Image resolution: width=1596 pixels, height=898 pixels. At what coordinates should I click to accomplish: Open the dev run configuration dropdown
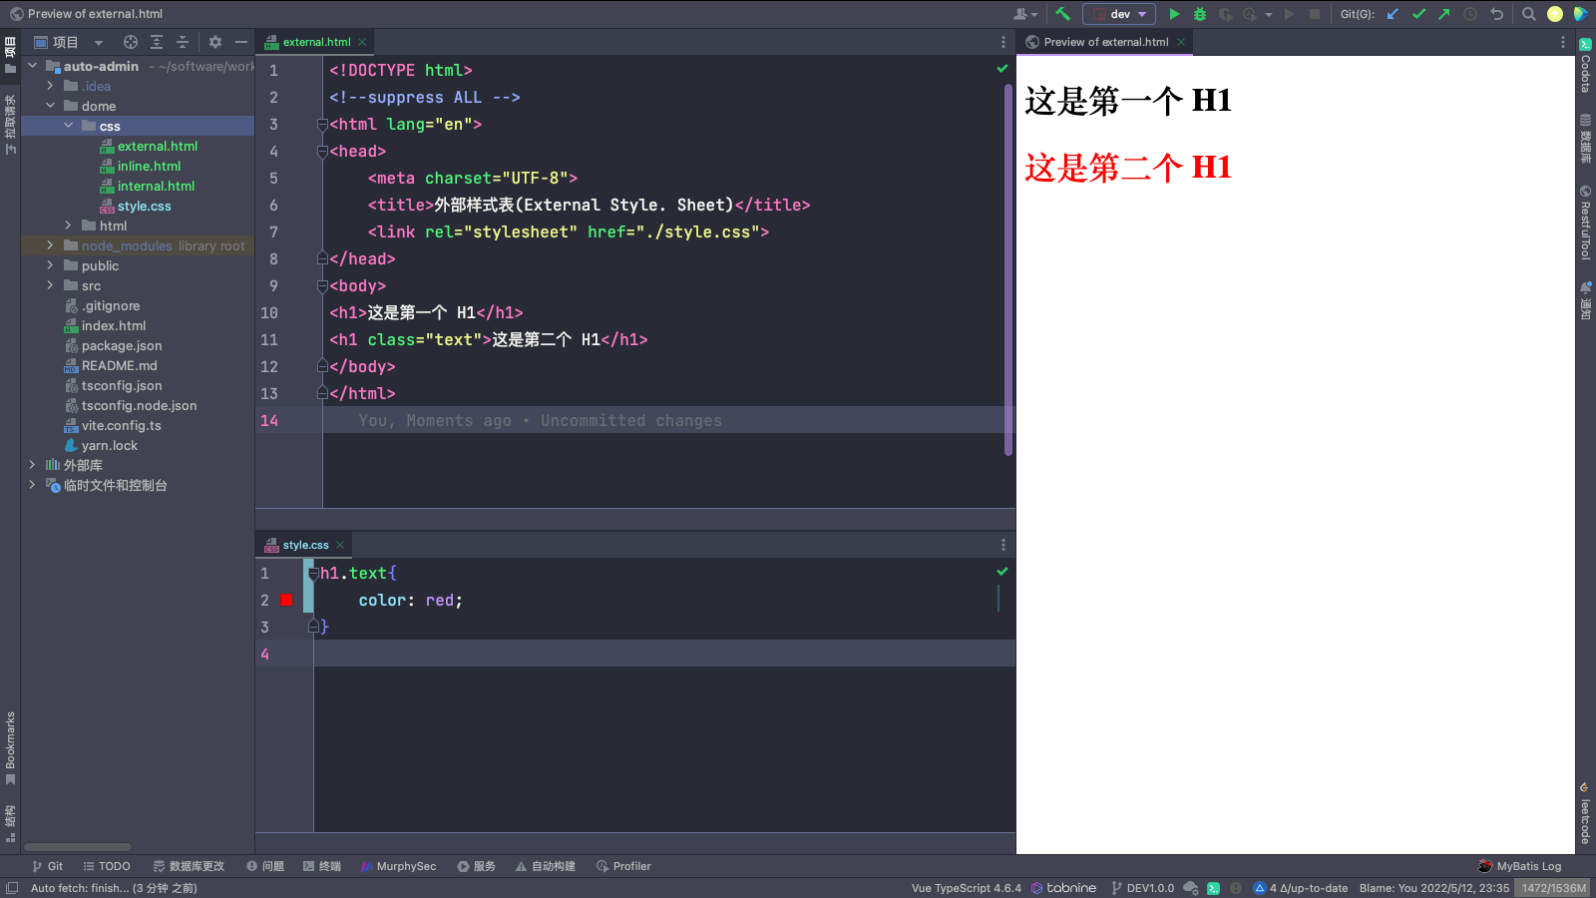(x=1120, y=14)
